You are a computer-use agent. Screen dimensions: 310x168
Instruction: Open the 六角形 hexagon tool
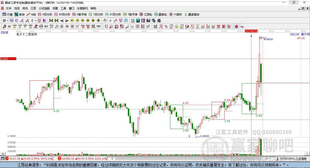click(x=176, y=15)
